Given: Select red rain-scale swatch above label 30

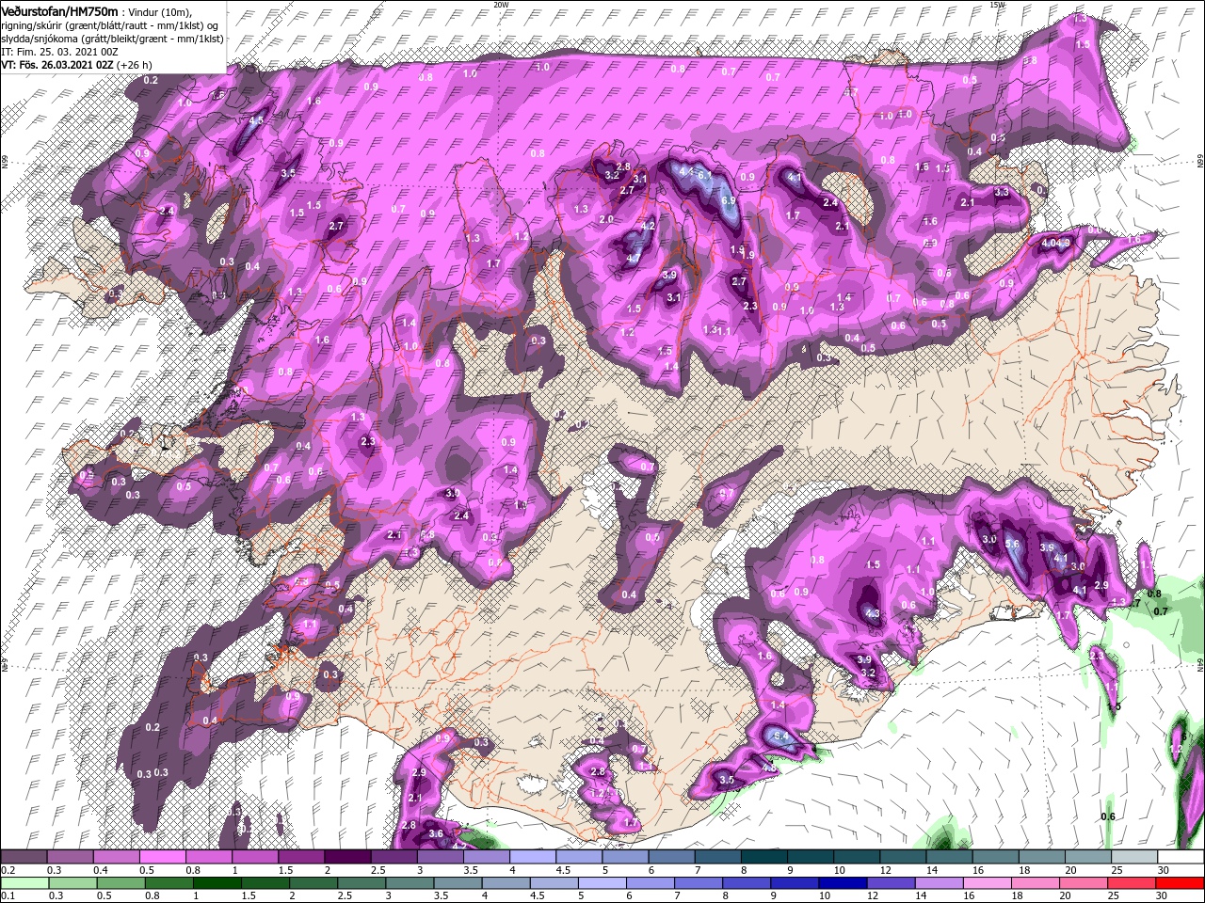Looking at the screenshot, I should coord(1180,882).
